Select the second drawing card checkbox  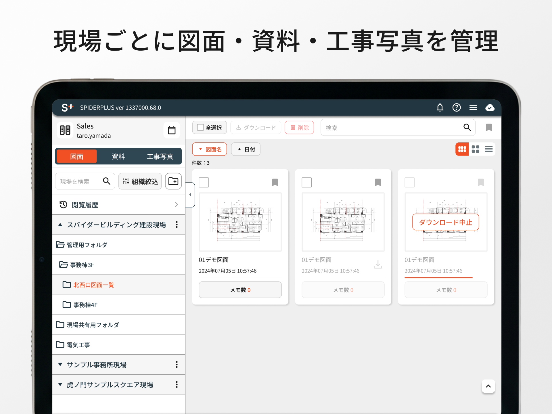pos(307,182)
